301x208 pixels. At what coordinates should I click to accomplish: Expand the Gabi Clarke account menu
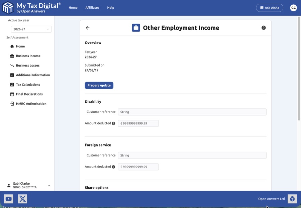tap(21, 185)
